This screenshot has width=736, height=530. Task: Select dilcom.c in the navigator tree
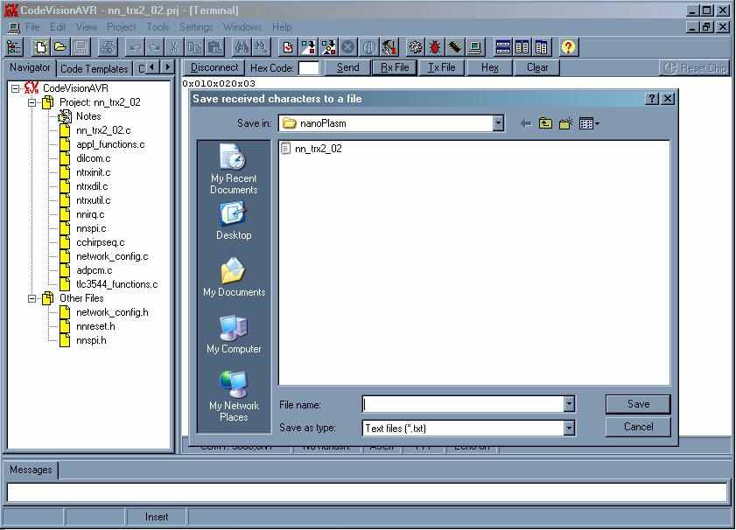coord(94,158)
